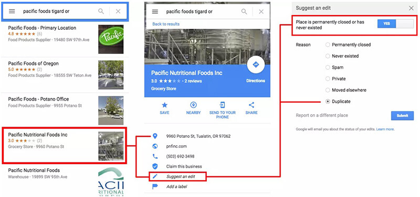The width and height of the screenshot is (420, 197).
Task: Select Moved elsewhere reason
Action: tap(328, 90)
